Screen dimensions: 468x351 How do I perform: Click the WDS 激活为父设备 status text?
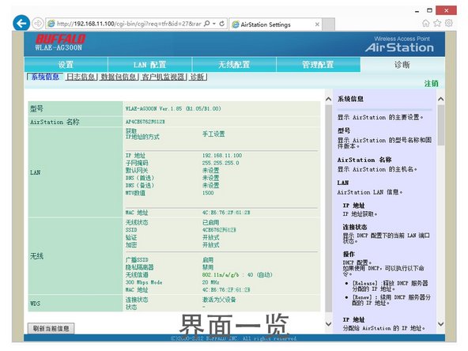[219, 300]
